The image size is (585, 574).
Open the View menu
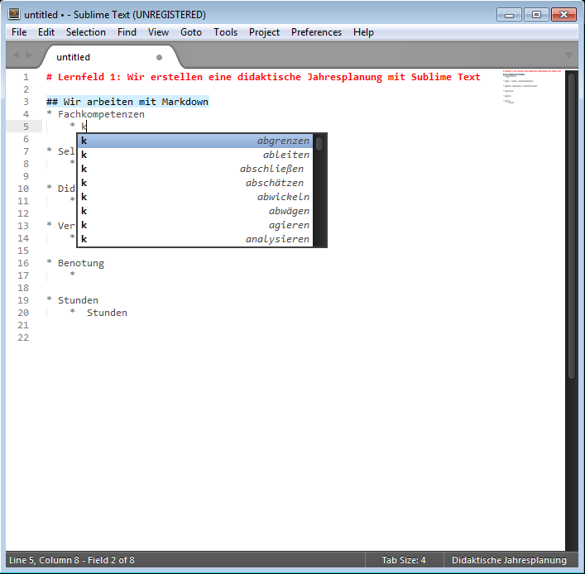pos(158,32)
